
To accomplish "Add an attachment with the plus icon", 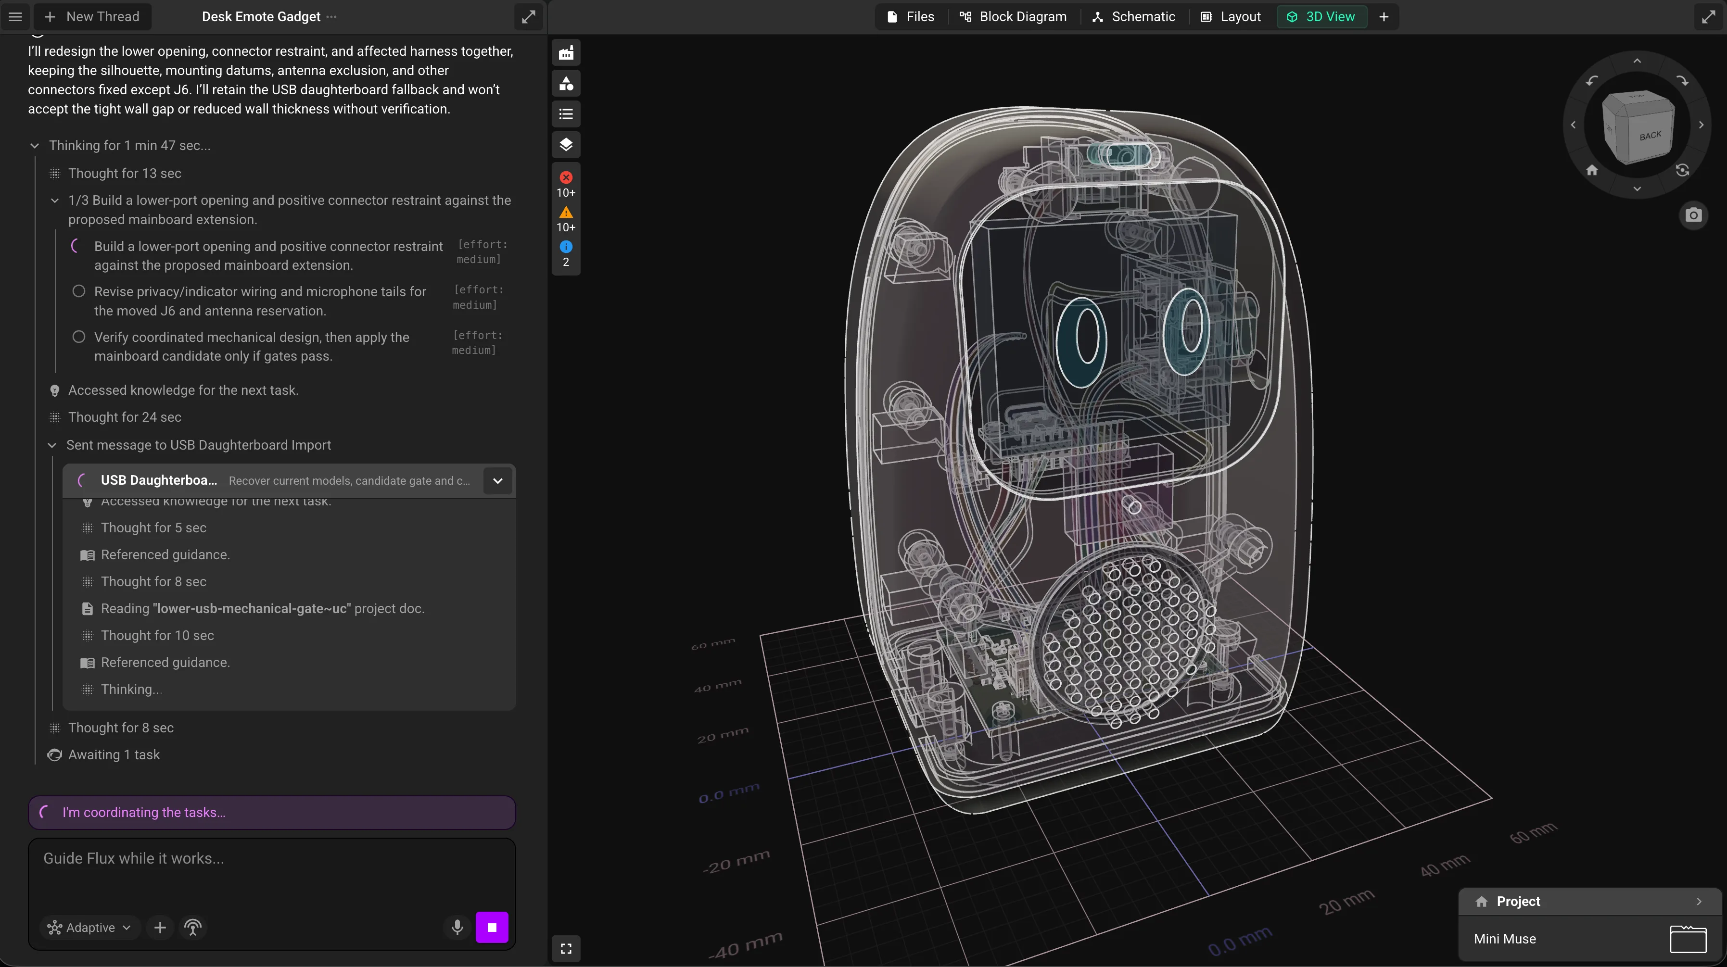I will [x=160, y=928].
